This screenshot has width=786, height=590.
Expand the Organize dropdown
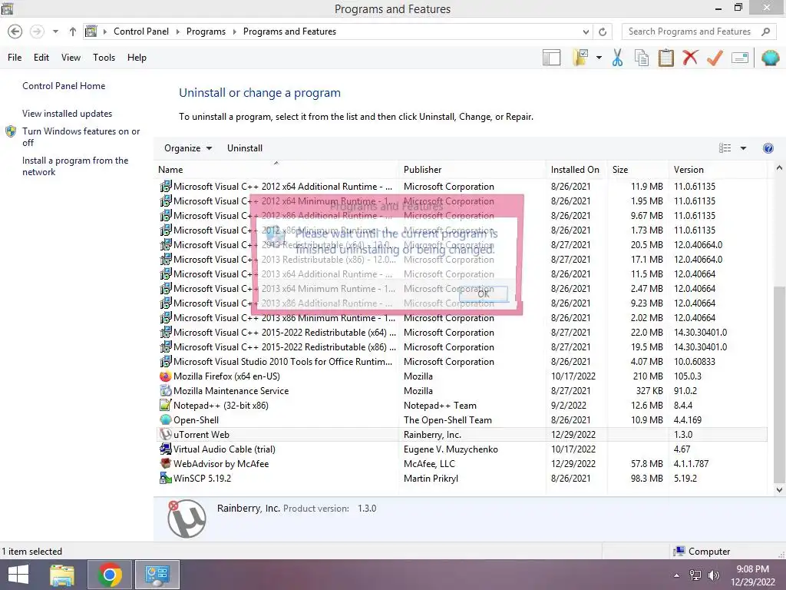[188, 148]
